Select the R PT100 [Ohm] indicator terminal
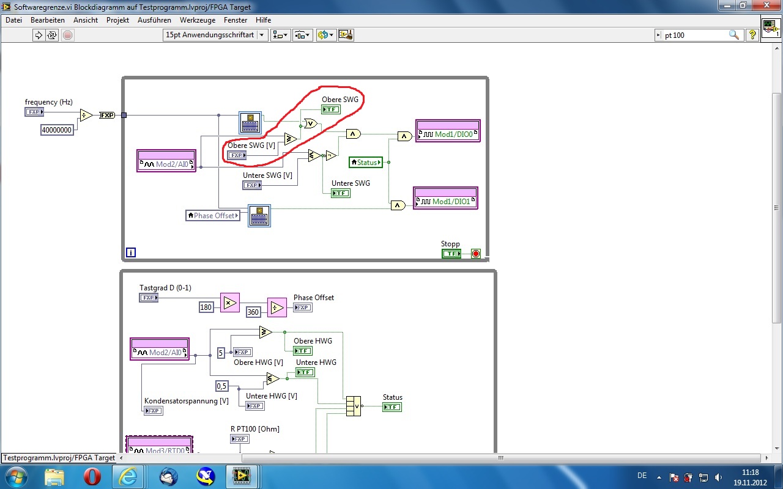 240,439
